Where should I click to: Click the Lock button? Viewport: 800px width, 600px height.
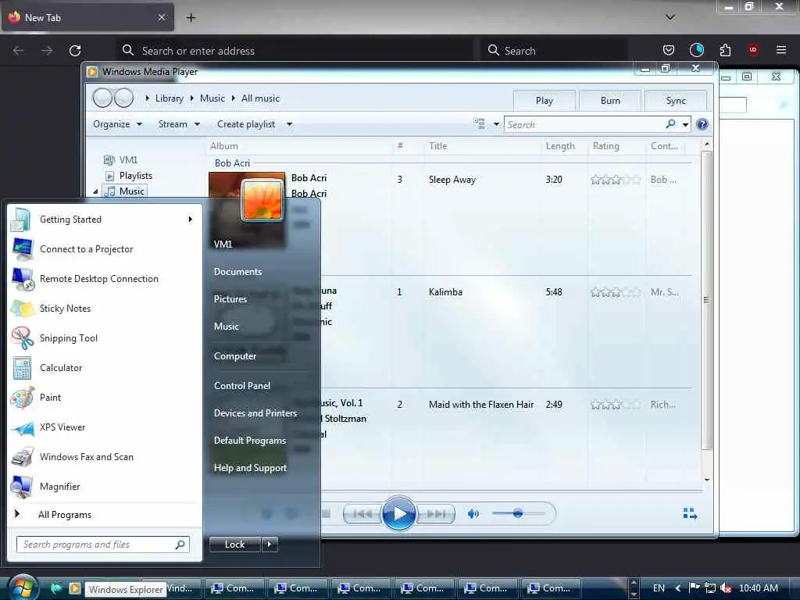[x=234, y=545]
